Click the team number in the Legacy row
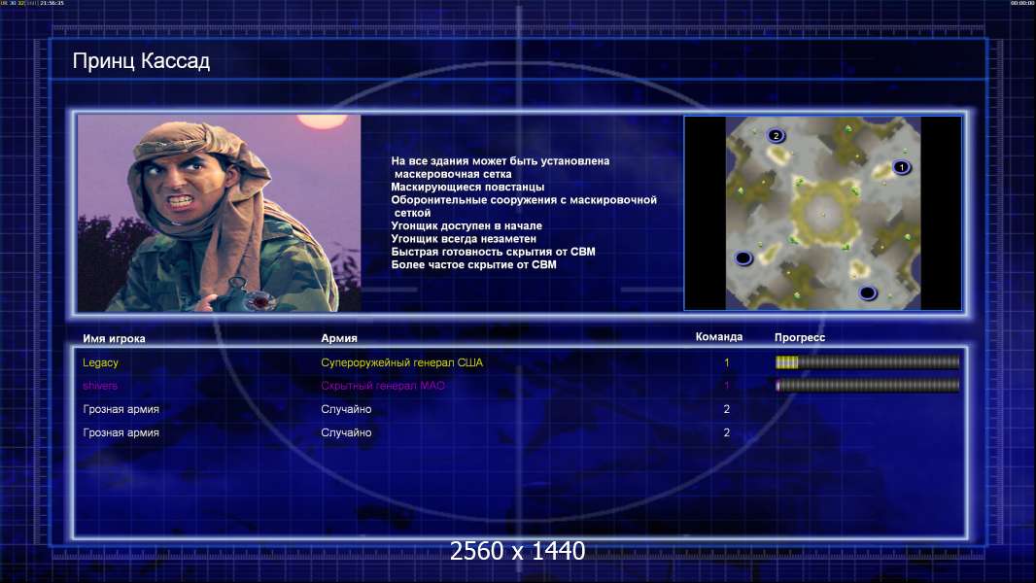The height and width of the screenshot is (583, 1036). (727, 362)
